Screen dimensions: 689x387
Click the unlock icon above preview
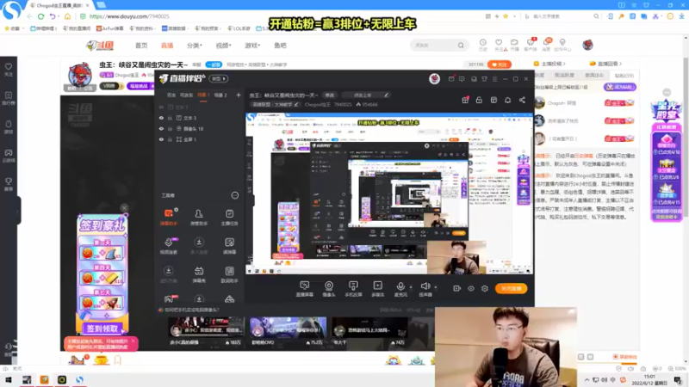(x=479, y=100)
